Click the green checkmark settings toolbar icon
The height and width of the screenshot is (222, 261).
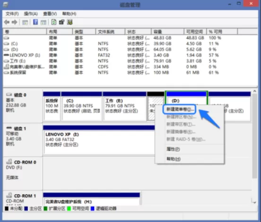(70, 22)
